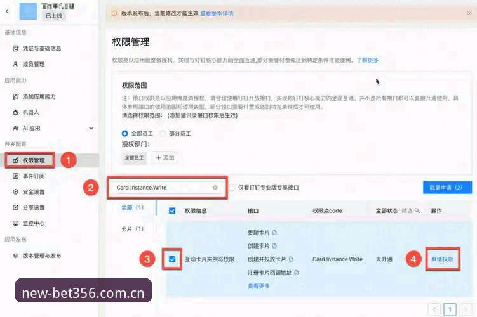Open the 筛选 status filter

coord(410,210)
